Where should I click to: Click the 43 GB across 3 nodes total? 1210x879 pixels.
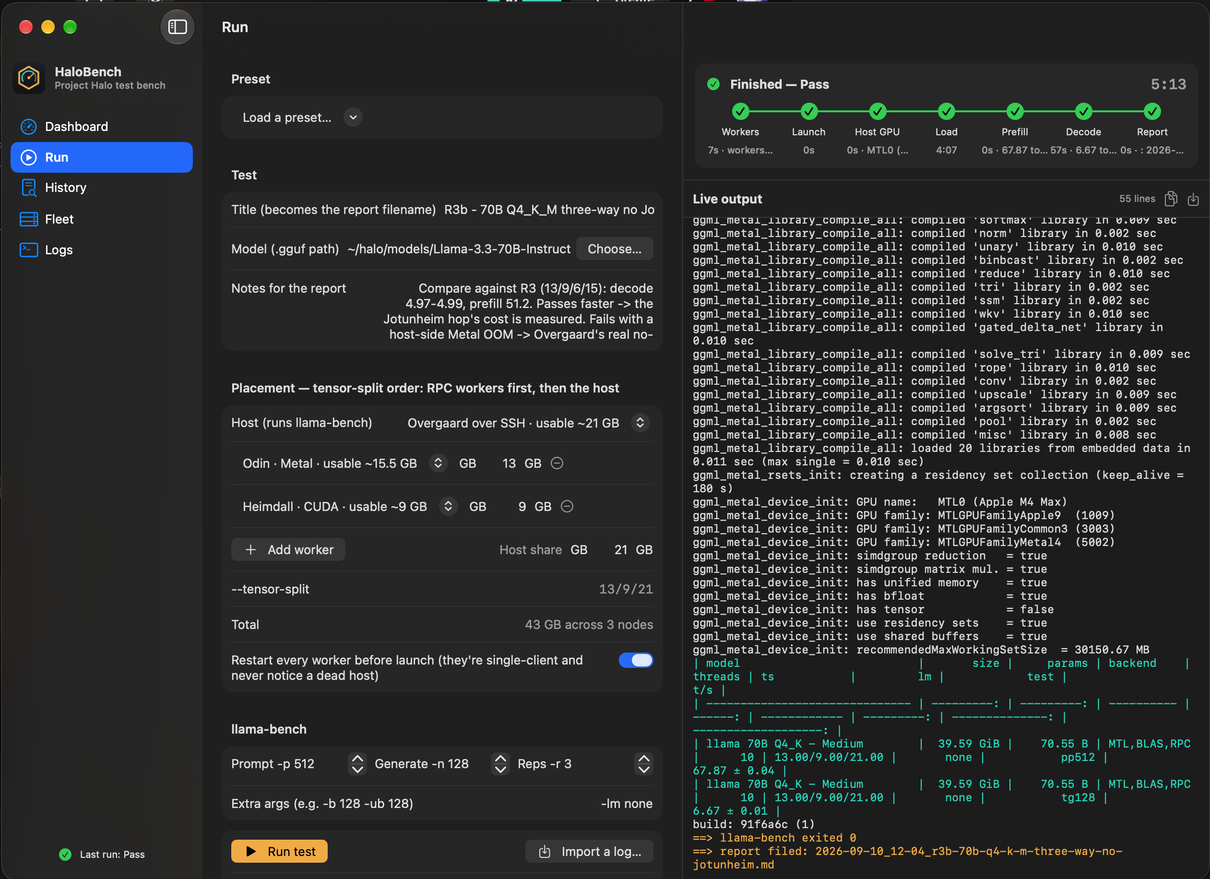(589, 624)
